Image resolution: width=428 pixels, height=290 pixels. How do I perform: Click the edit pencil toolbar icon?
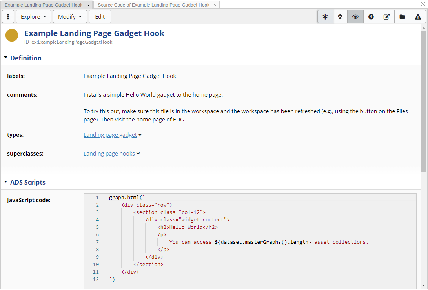[386, 16]
